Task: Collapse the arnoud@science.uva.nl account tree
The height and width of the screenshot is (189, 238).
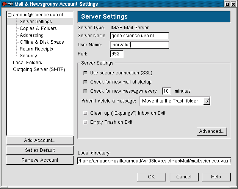Action: [x=10, y=15]
